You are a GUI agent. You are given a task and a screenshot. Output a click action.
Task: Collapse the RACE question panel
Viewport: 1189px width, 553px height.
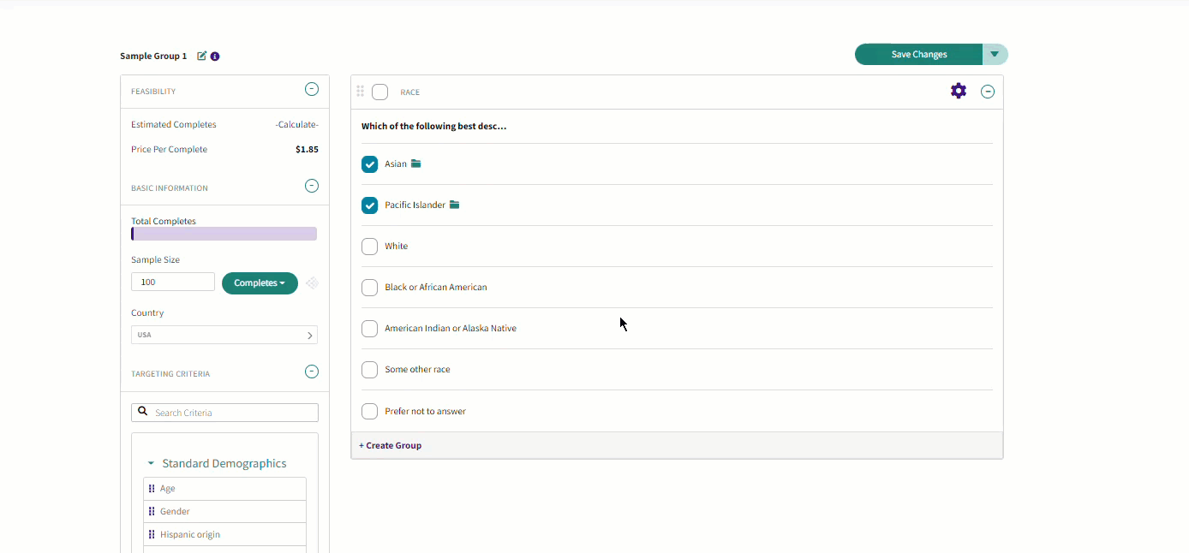pyautogui.click(x=988, y=92)
